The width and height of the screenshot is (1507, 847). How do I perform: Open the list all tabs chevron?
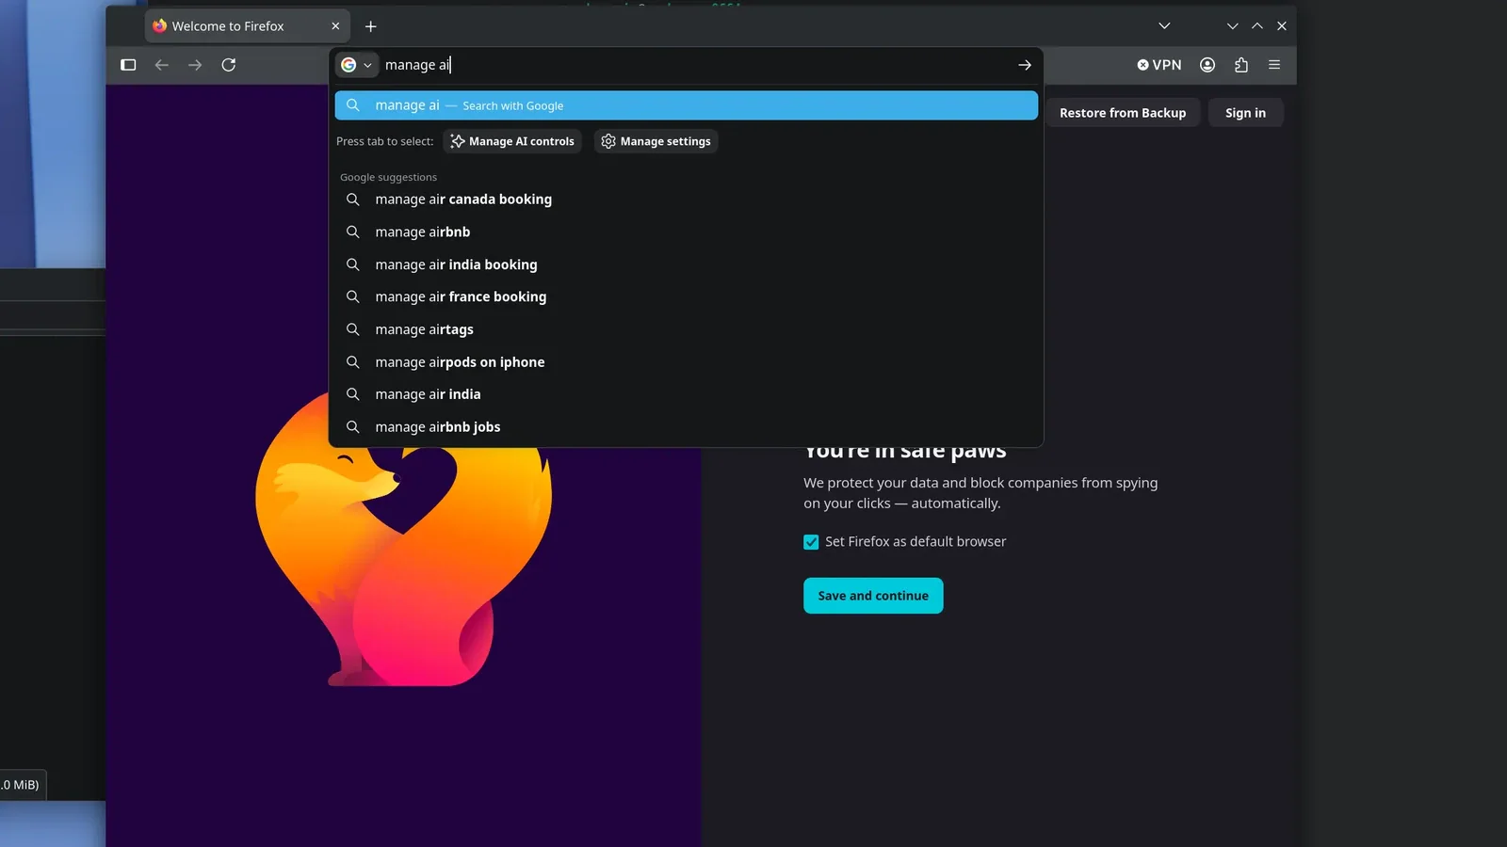[x=1164, y=26]
